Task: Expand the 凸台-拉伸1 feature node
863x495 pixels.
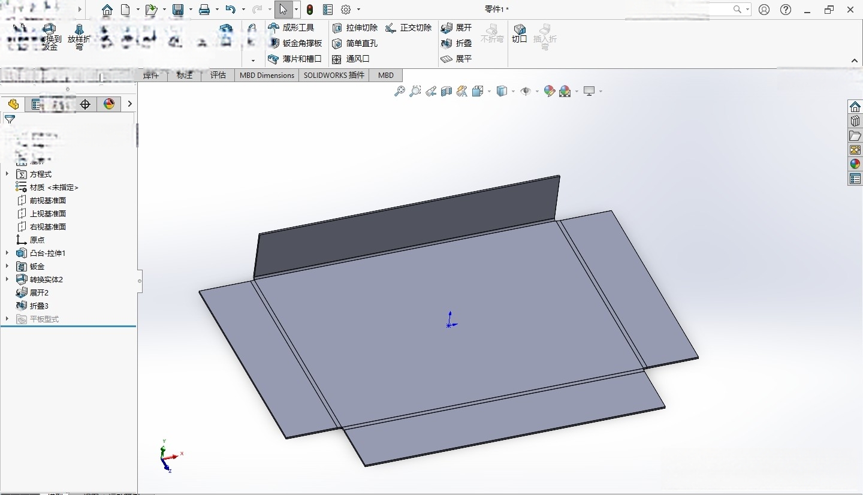Action: click(7, 253)
